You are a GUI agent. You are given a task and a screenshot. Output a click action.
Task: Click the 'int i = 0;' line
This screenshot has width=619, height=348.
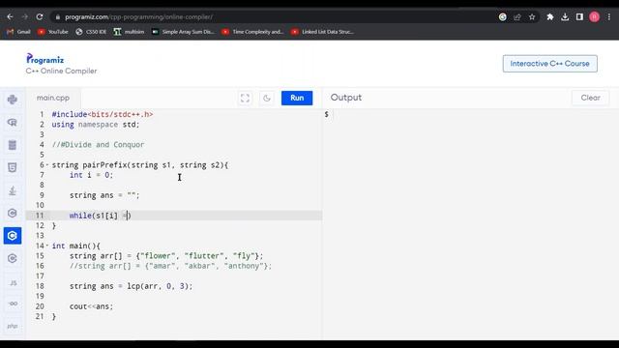91,175
